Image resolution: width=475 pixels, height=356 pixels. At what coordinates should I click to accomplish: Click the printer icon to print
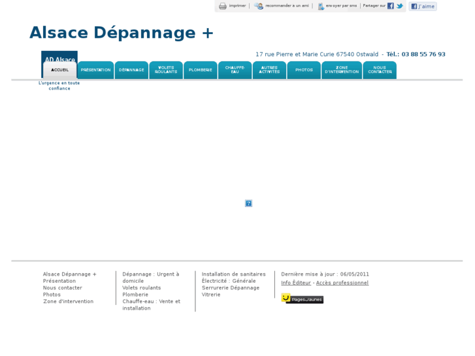click(x=223, y=6)
